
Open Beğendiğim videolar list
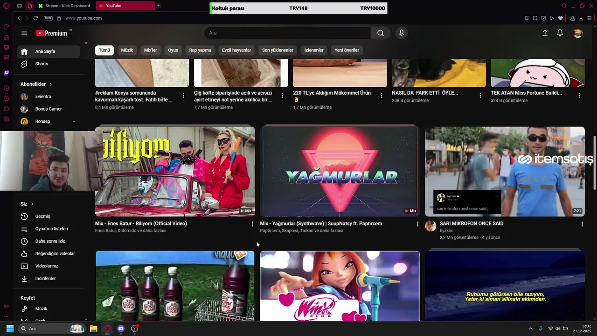(49, 254)
